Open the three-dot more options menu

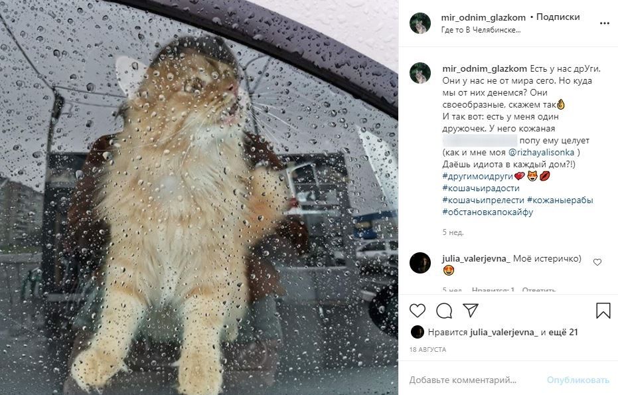605,24
